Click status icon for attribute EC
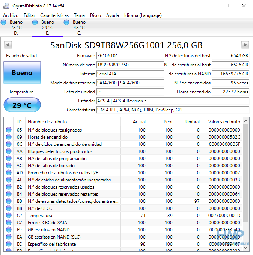The width and height of the screenshot is (253, 255). [9, 244]
